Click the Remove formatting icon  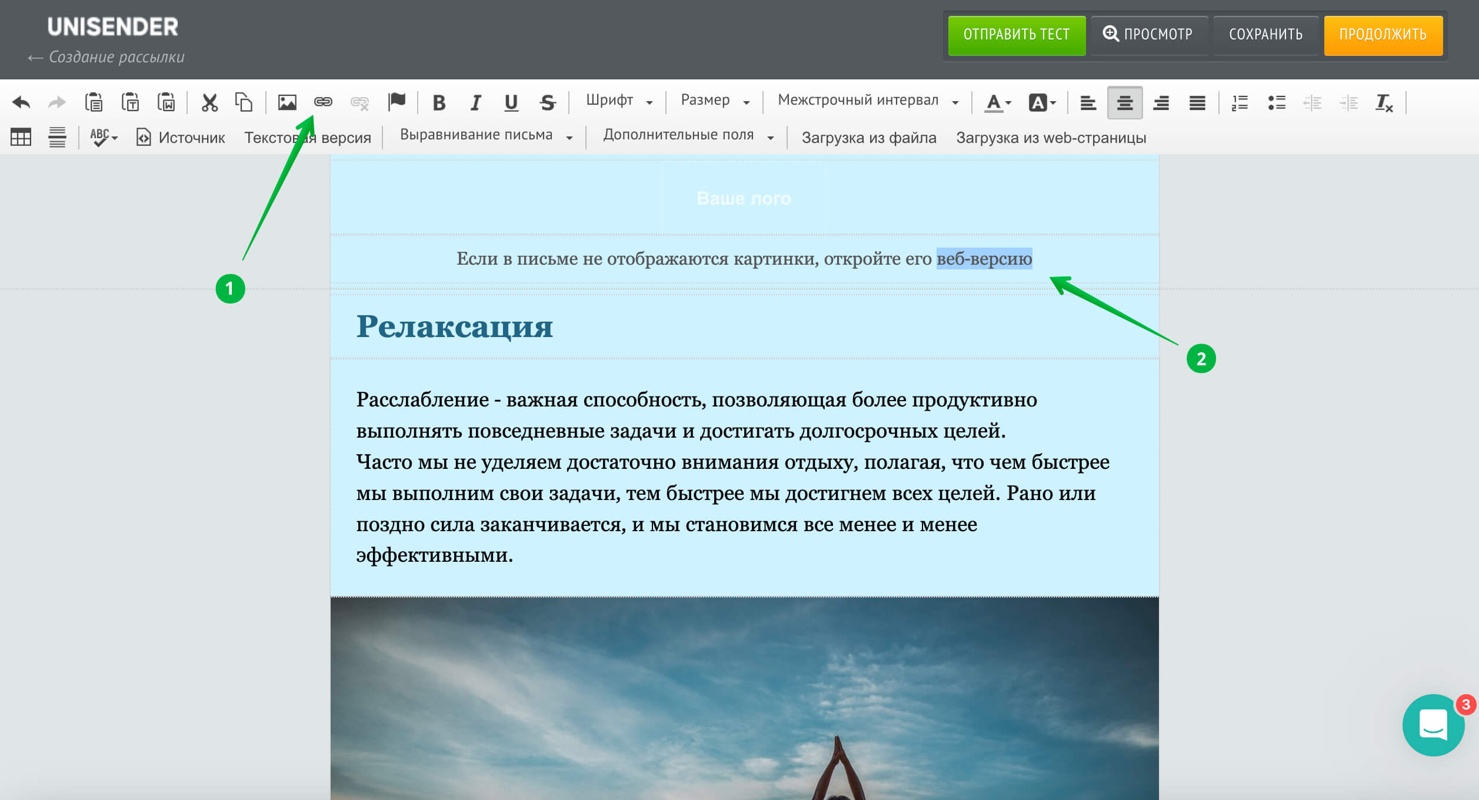click(x=1384, y=103)
